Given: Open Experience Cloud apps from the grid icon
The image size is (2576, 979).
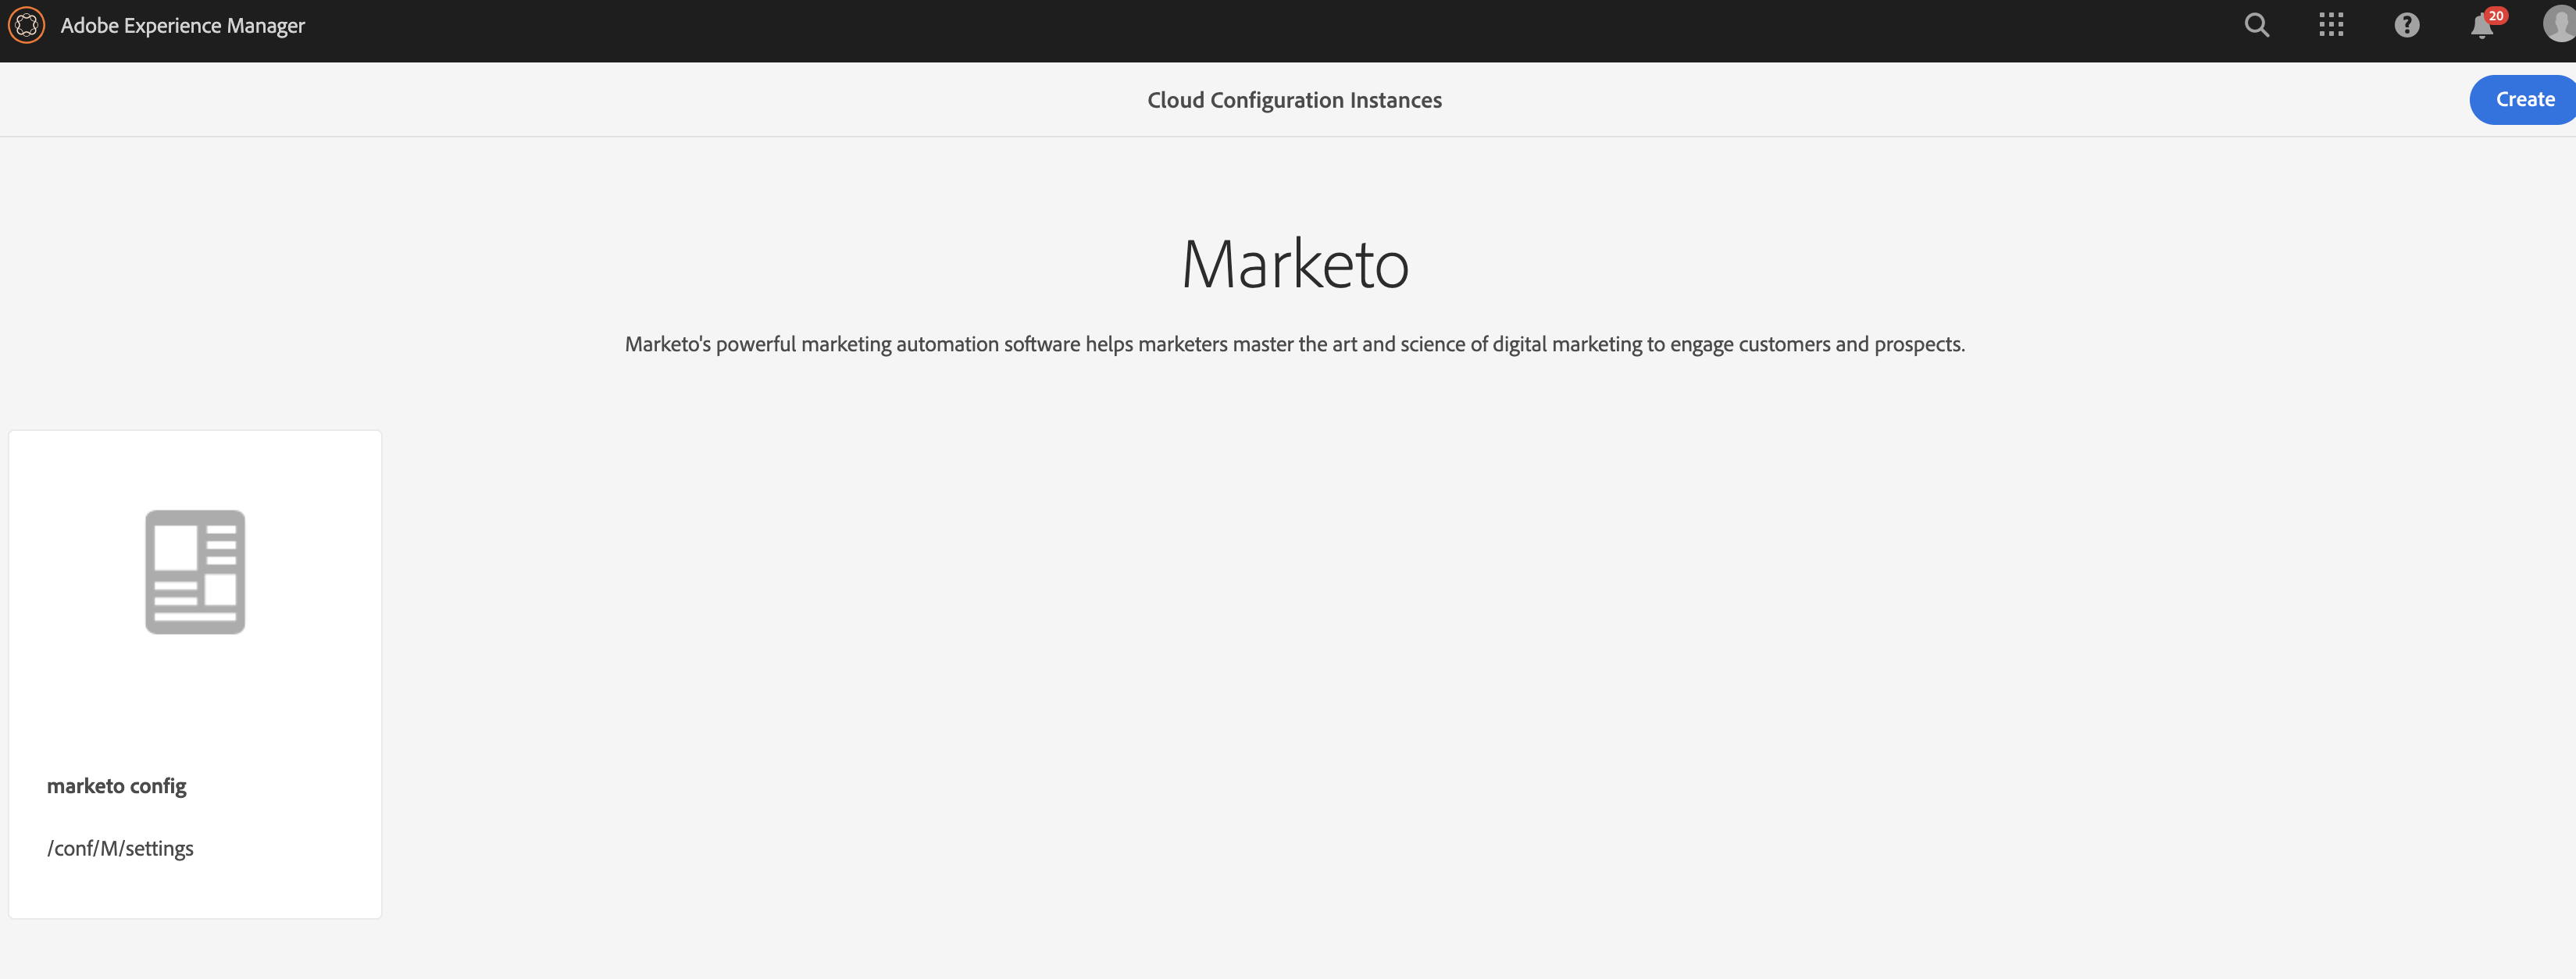Looking at the screenshot, I should click(2332, 25).
